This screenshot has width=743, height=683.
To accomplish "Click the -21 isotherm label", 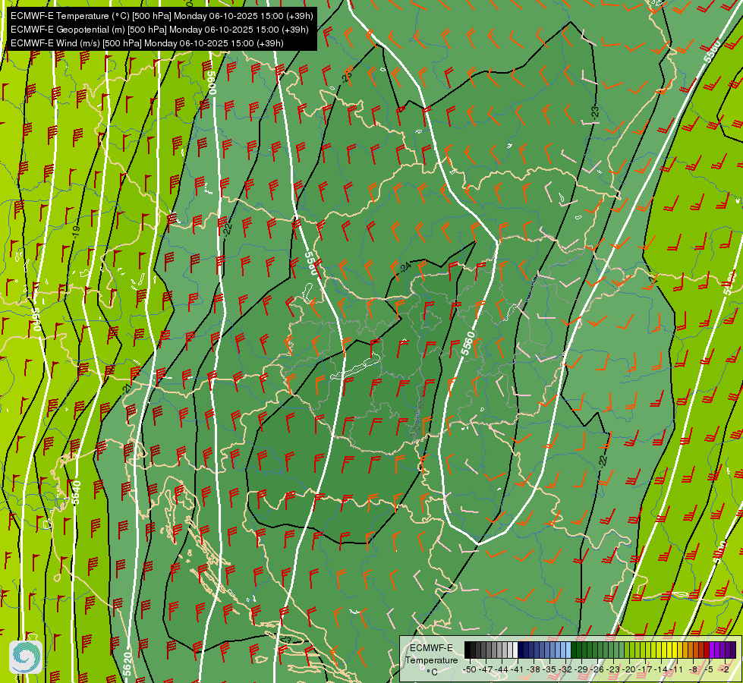I will 127,389.
